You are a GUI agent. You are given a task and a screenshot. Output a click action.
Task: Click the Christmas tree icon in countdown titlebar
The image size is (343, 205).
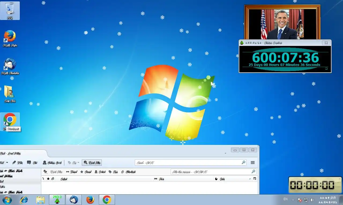242,43
